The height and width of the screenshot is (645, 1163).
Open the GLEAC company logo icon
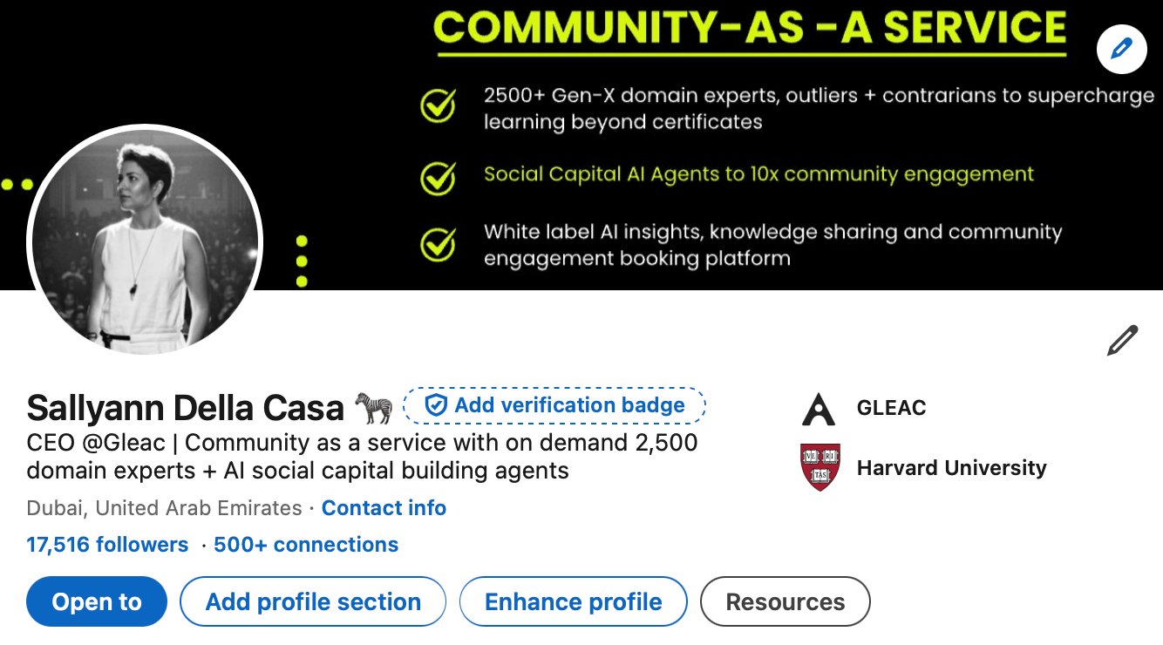point(819,408)
